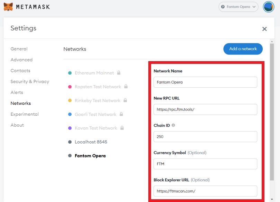Click into the Network Name field
Image resolution: width=280 pixels, height=202 pixels.
click(x=205, y=82)
